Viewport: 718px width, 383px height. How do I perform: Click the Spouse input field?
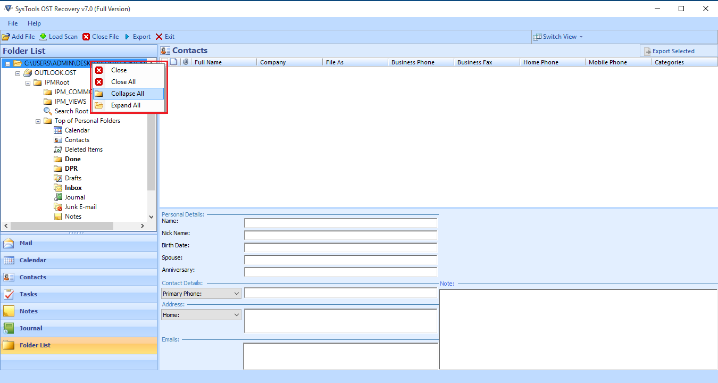340,260
